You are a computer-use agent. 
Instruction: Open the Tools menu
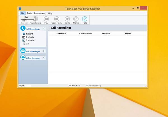(x=29, y=13)
